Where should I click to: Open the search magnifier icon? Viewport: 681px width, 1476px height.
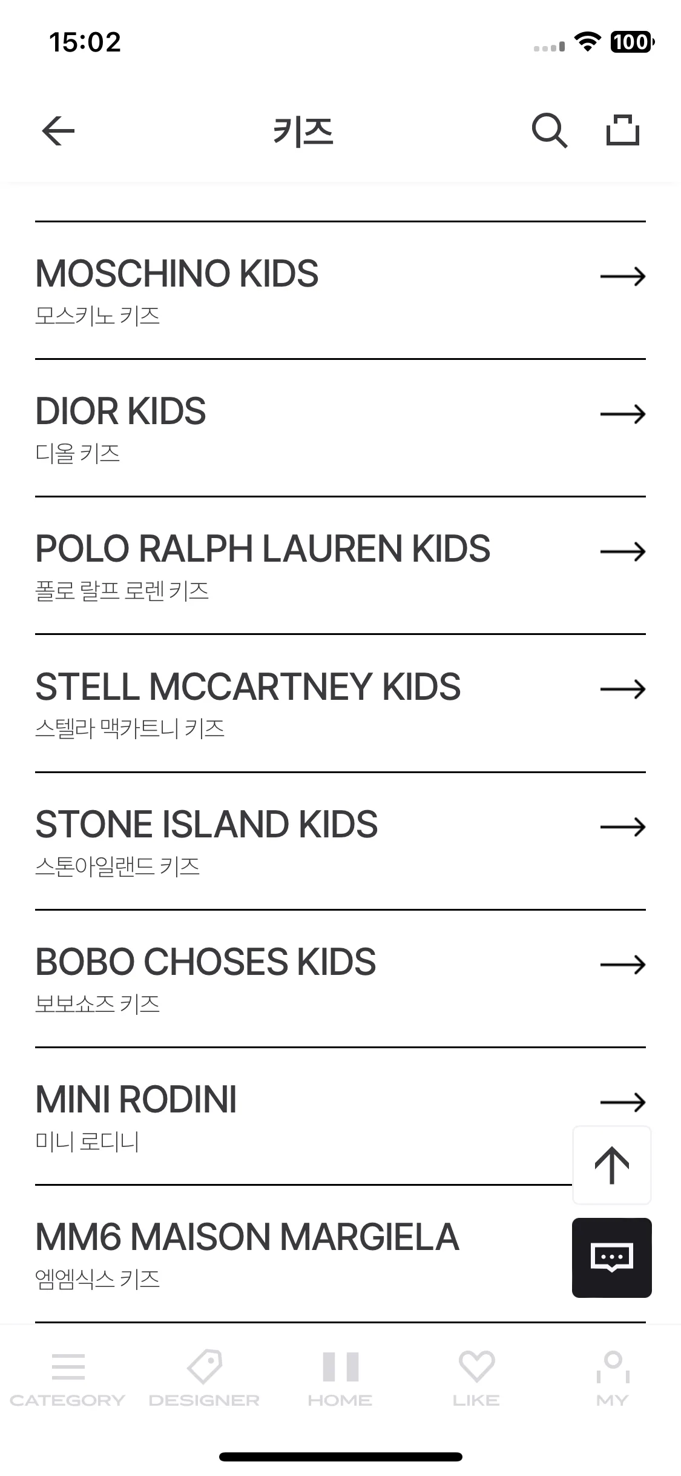(x=550, y=131)
